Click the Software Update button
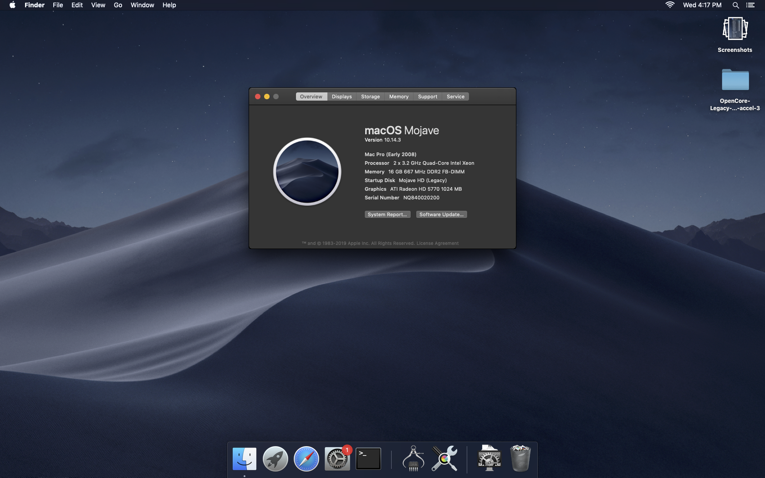This screenshot has height=478, width=765. [x=441, y=214]
